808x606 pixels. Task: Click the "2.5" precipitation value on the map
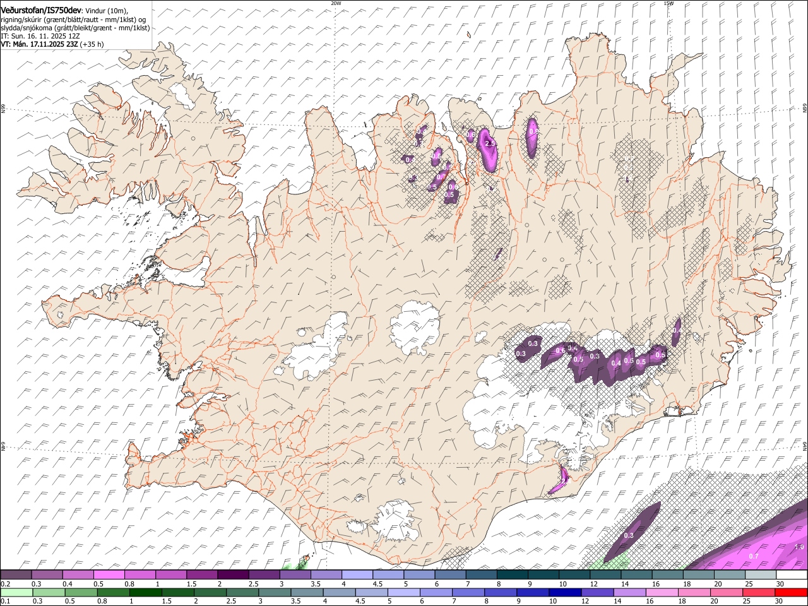click(490, 145)
